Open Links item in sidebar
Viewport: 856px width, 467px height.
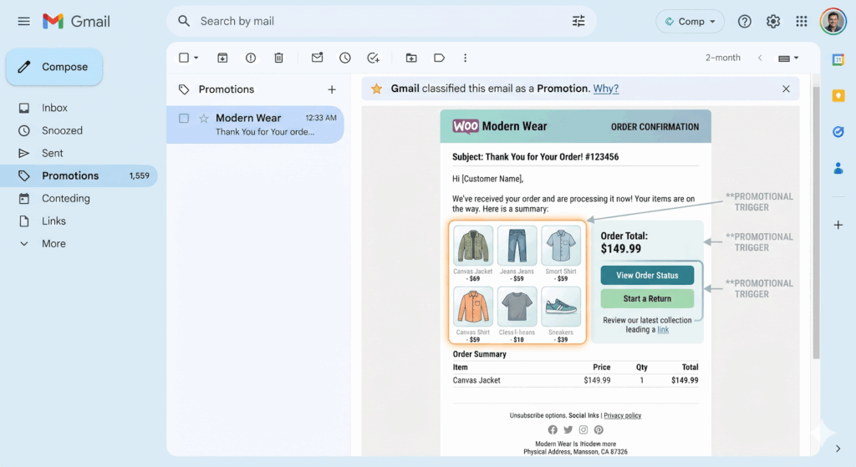click(x=53, y=221)
